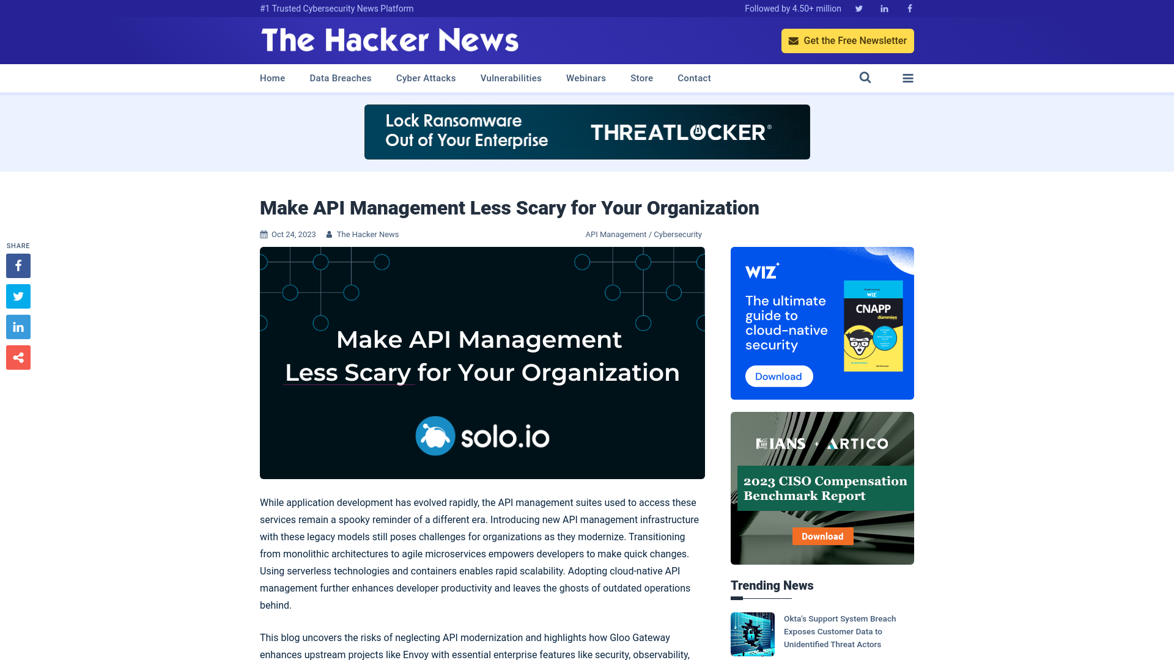Click the LinkedIn icon in site header
The height and width of the screenshot is (660, 1174).
pos(884,8)
